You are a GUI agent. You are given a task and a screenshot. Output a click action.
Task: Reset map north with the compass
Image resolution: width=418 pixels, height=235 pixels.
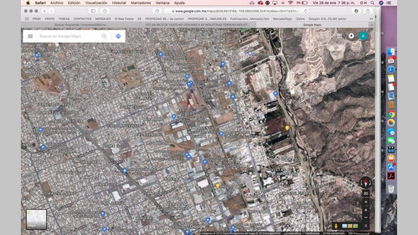[366, 182]
